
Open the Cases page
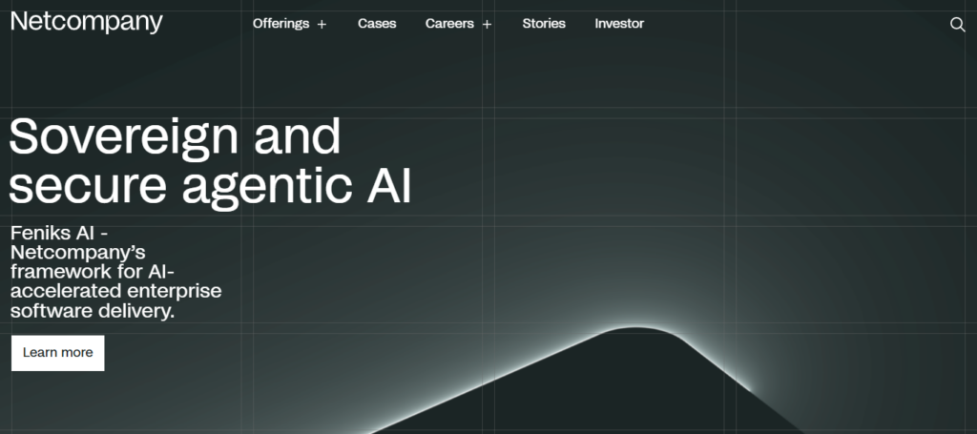click(377, 24)
